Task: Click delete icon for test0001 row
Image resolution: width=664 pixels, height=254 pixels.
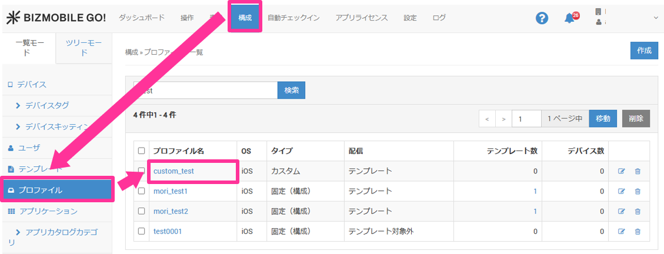Action: [x=638, y=231]
